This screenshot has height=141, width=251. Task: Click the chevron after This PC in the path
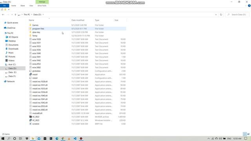(31, 14)
